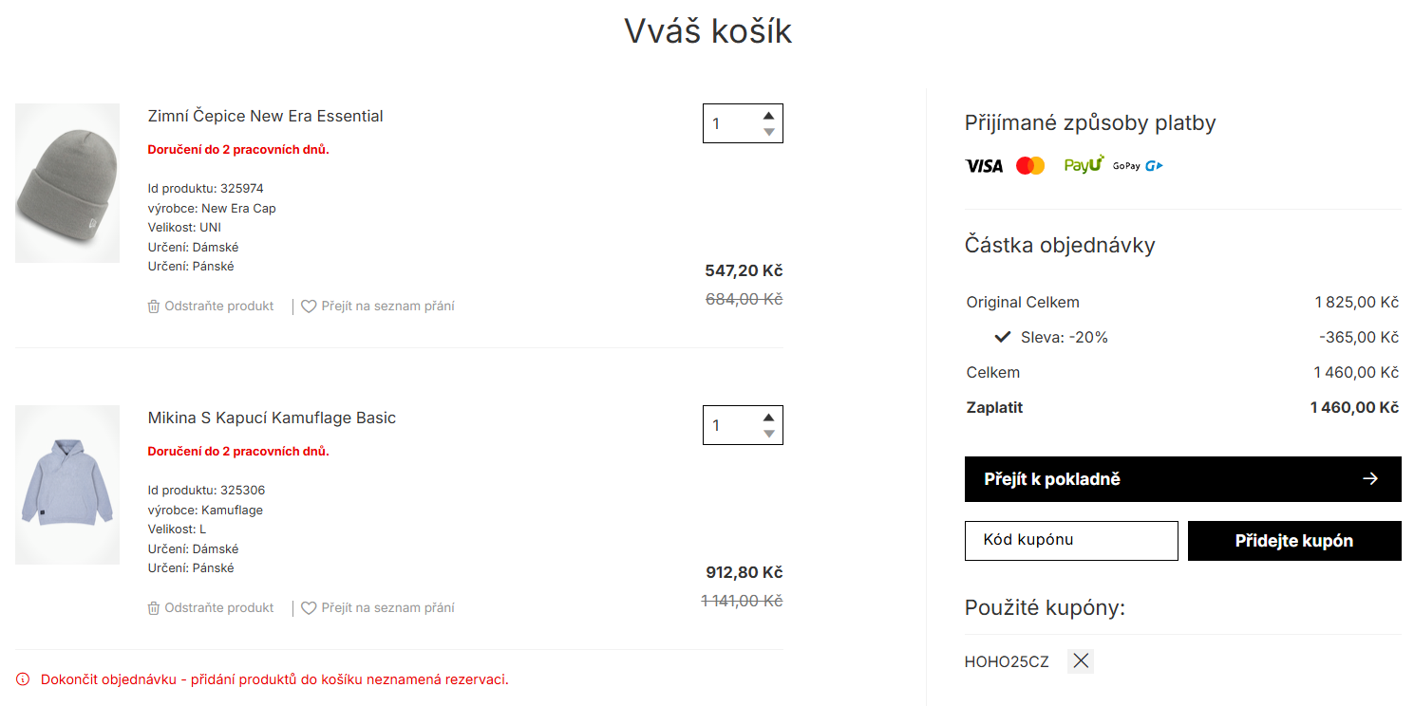Click trash icon for Kamuflage hoodie
Image resolution: width=1414 pixels, height=706 pixels.
pos(154,608)
